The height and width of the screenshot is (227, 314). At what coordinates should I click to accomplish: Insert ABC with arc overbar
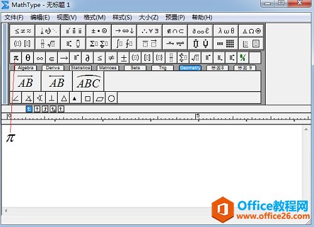click(89, 81)
